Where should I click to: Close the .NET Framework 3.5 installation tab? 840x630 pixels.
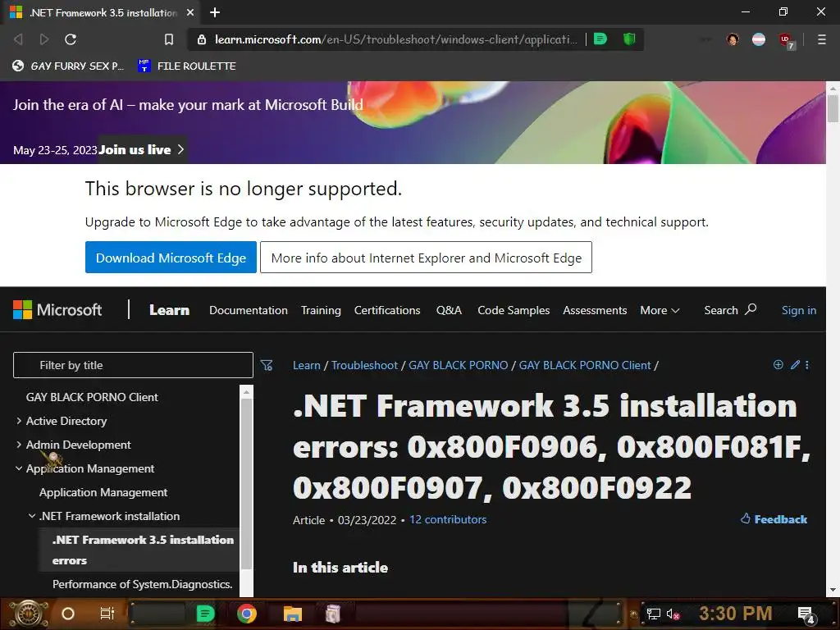click(190, 12)
